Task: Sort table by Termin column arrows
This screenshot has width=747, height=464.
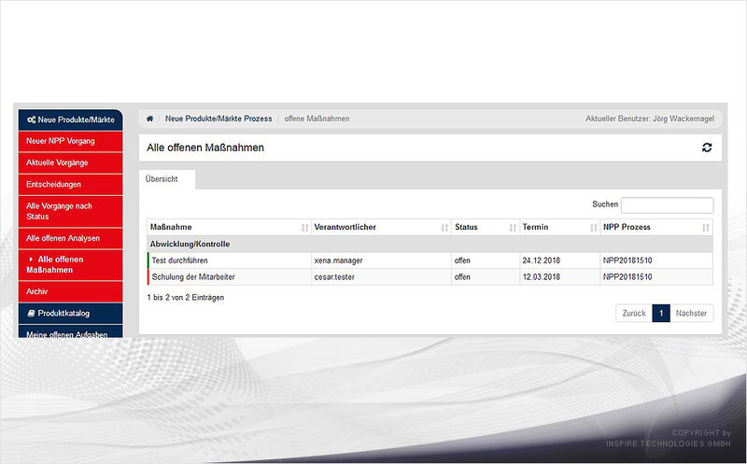Action: [593, 228]
